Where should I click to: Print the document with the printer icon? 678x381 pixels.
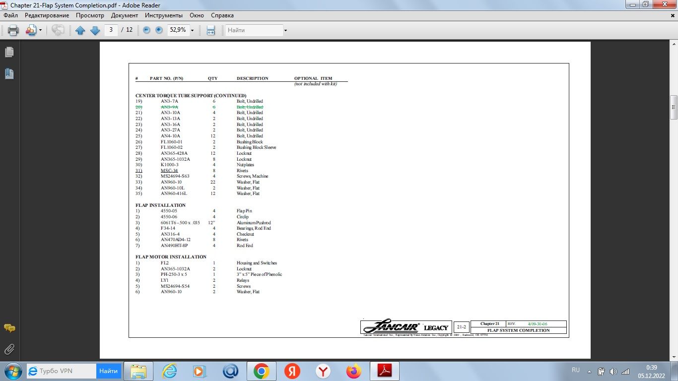(13, 30)
